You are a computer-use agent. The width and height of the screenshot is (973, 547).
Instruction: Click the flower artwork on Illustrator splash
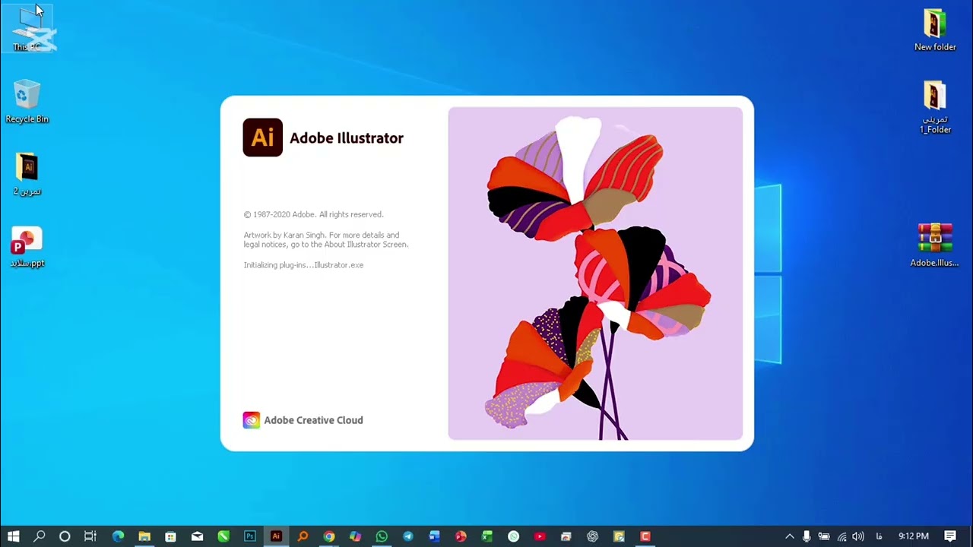595,273
